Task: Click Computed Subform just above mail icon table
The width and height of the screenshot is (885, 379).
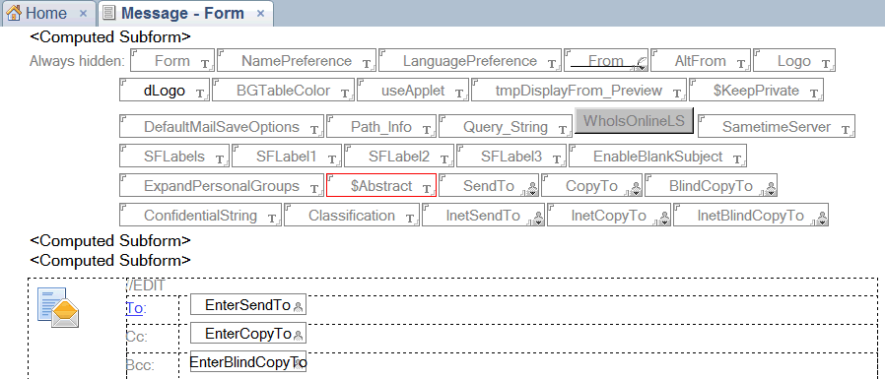Action: tap(110, 261)
